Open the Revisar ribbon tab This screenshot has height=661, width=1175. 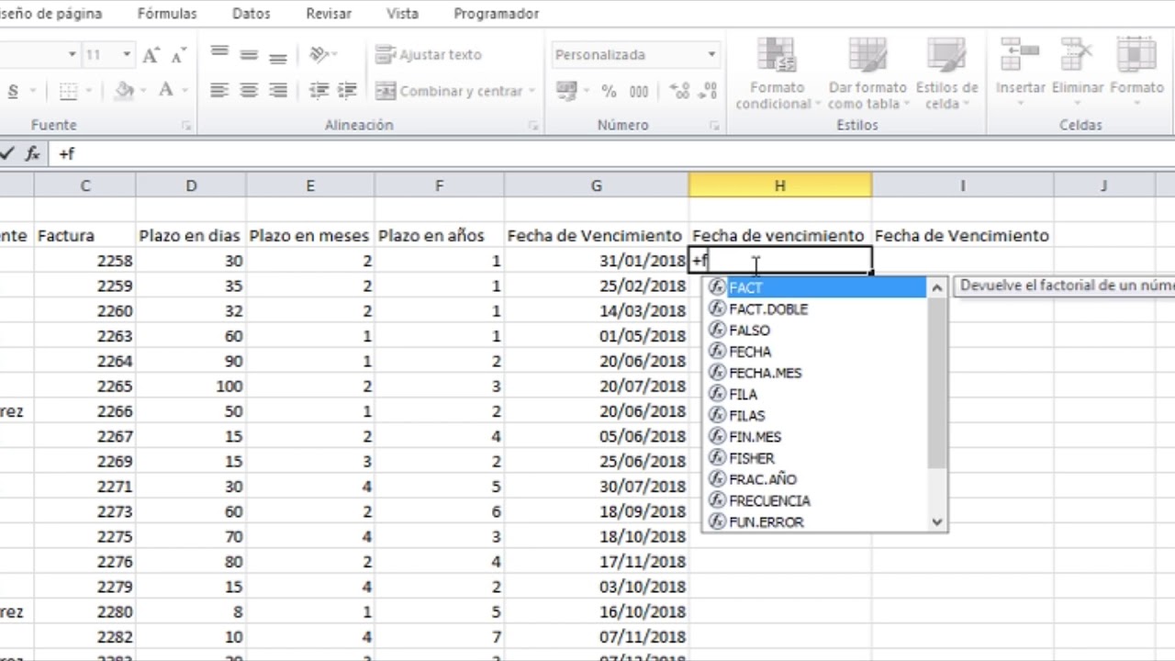(x=329, y=14)
